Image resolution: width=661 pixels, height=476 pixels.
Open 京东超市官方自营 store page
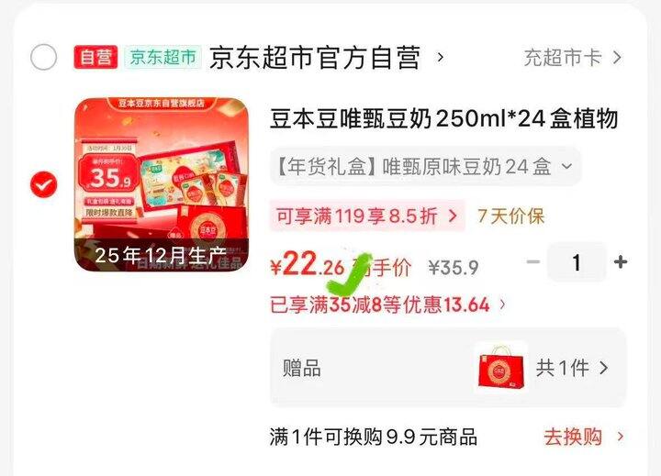pyautogui.click(x=315, y=57)
